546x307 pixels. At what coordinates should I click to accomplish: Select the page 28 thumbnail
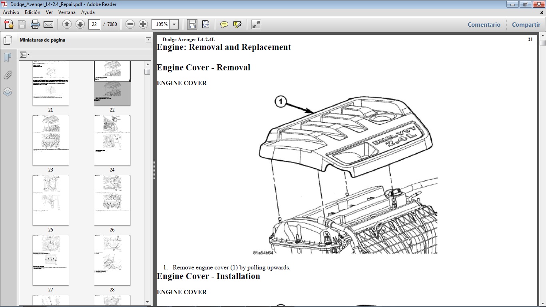pyautogui.click(x=112, y=260)
